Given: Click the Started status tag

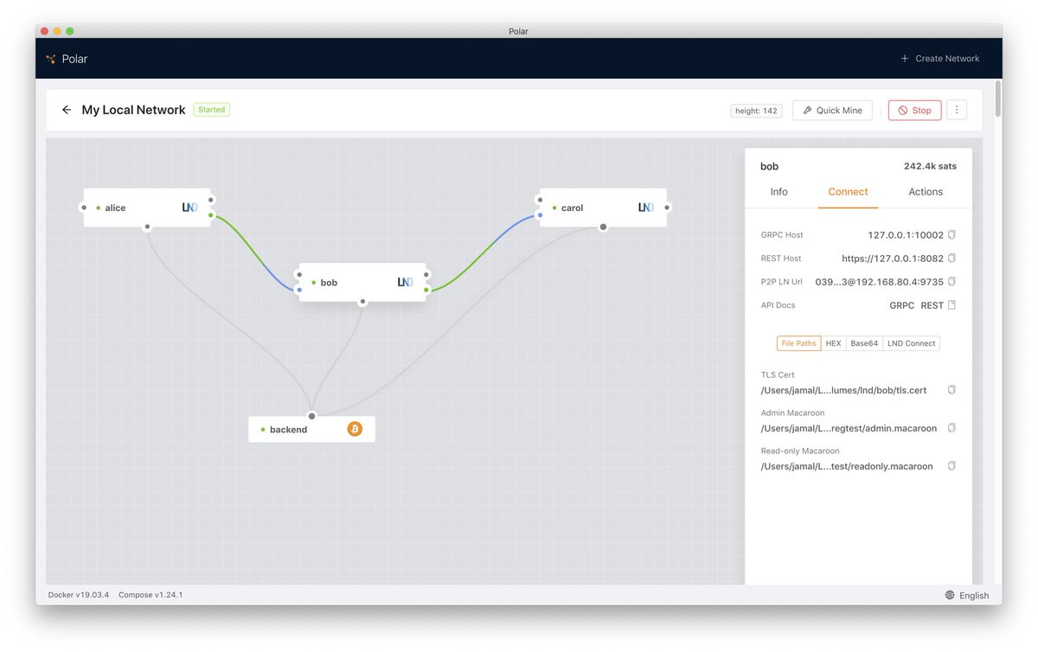Looking at the screenshot, I should [211, 110].
